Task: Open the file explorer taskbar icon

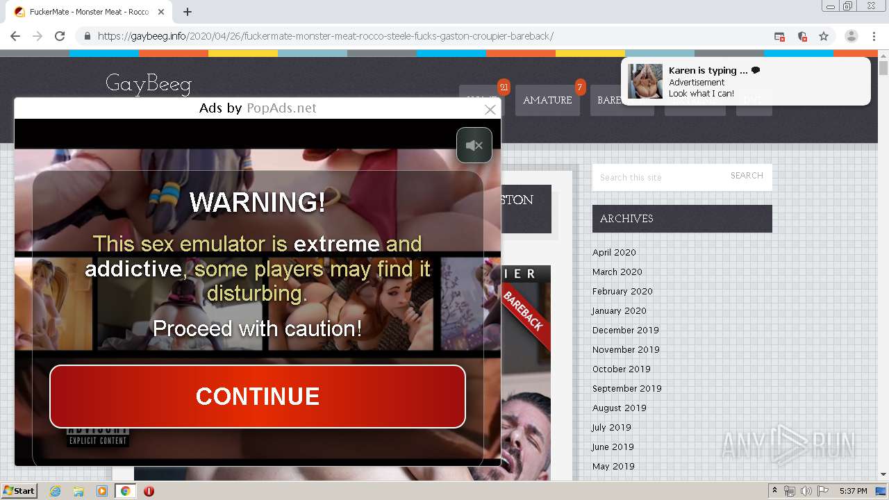Action: coord(78,491)
